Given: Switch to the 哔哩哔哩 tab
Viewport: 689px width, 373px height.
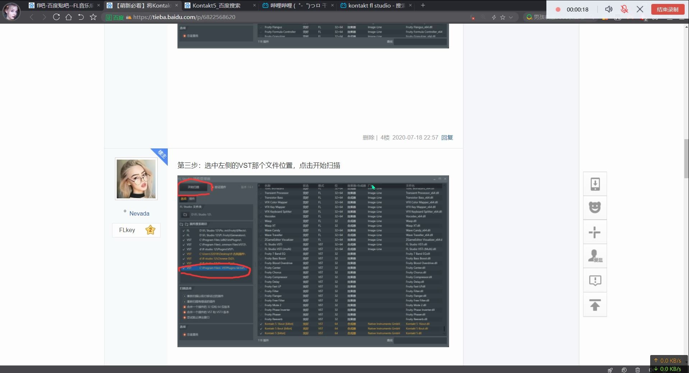Looking at the screenshot, I should coord(295,5).
